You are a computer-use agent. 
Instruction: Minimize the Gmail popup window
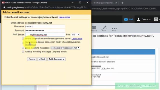click(x=72, y=2)
